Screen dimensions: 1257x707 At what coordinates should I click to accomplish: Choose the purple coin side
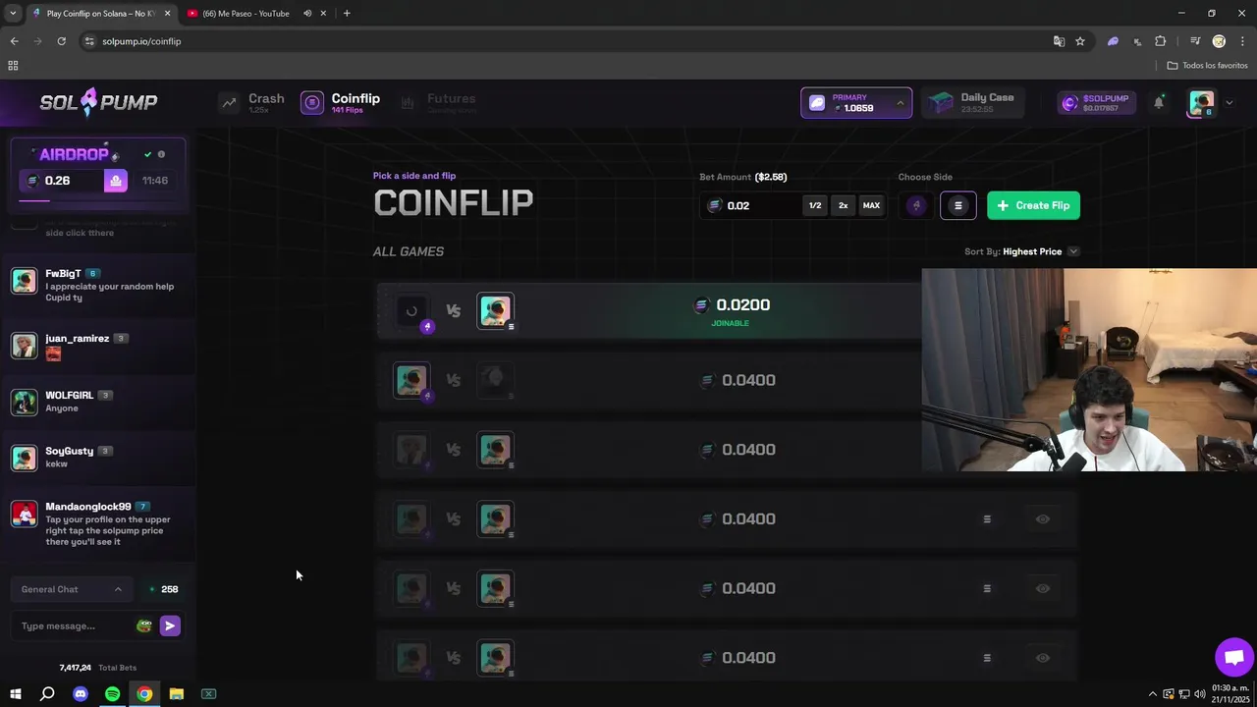pos(916,205)
